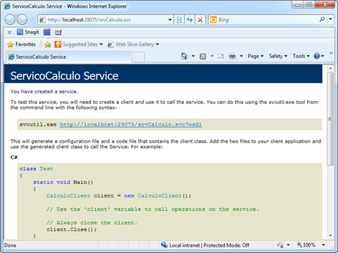The image size is (338, 253).
Task: Open the Page menu
Action: click(x=256, y=56)
